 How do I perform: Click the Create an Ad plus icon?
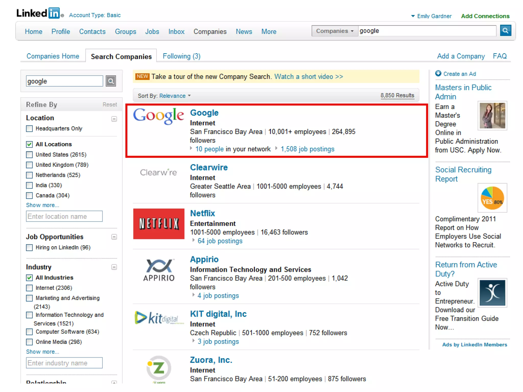click(x=438, y=73)
